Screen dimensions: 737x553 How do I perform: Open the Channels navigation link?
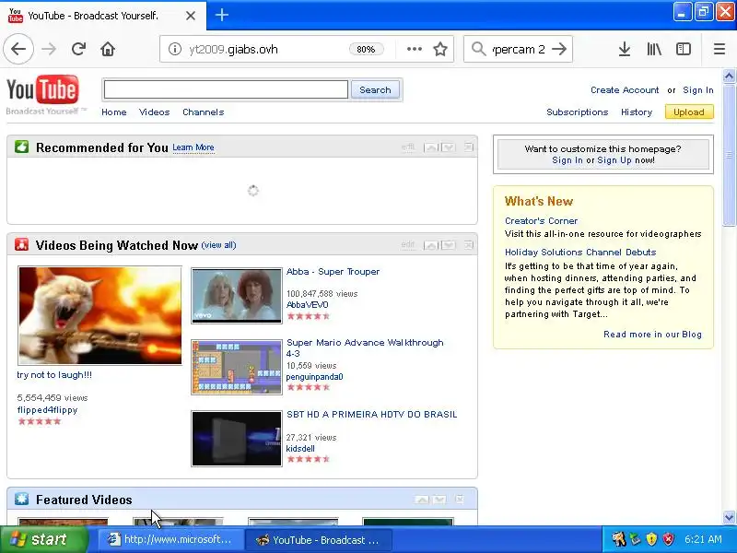click(x=203, y=112)
